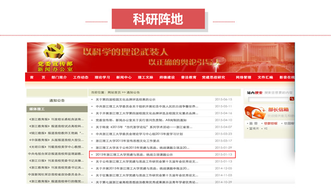Open the 《光明日报》 media article link

[x=56, y=147]
